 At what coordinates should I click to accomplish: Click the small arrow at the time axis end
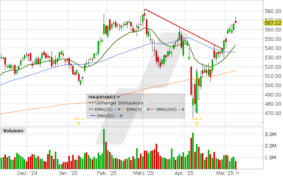click(x=238, y=173)
